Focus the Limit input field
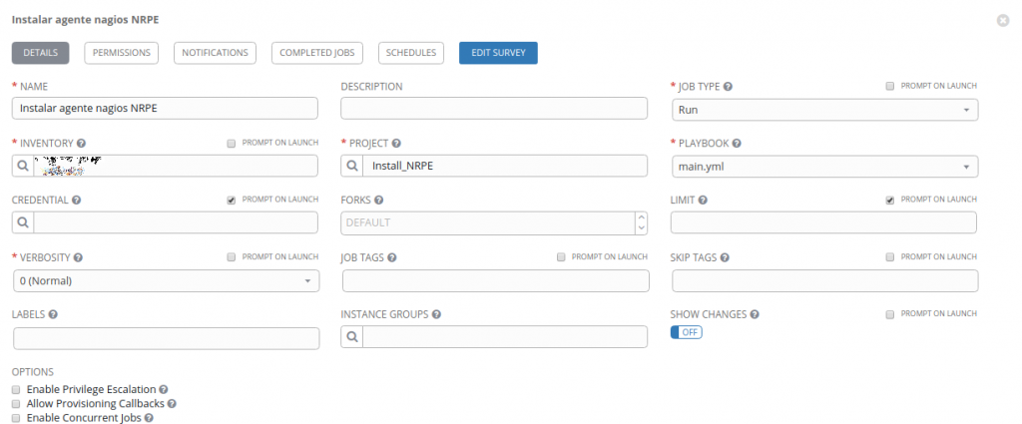 [823, 222]
